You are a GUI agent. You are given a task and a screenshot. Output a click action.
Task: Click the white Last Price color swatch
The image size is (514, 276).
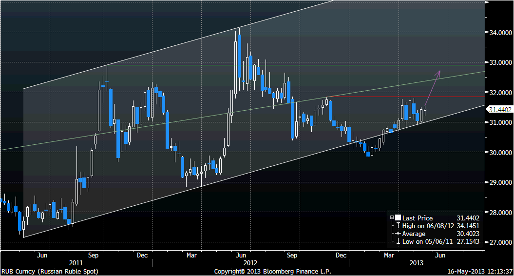pyautogui.click(x=398, y=217)
